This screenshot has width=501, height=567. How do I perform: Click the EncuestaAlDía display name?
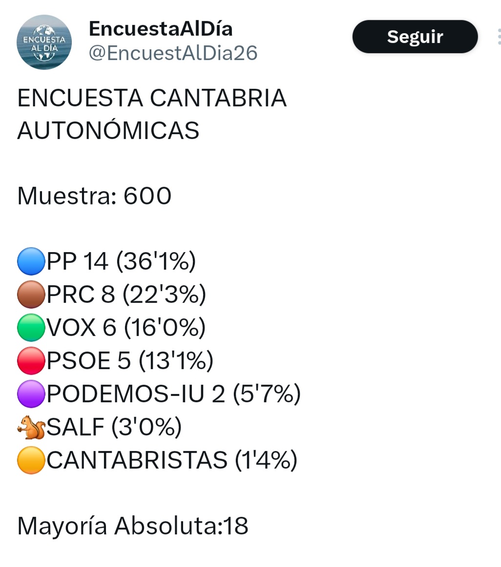(x=161, y=29)
